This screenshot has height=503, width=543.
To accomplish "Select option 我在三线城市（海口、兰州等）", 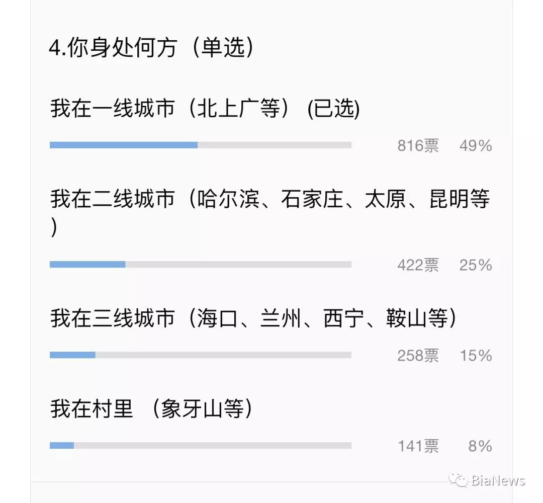I will 253,318.
